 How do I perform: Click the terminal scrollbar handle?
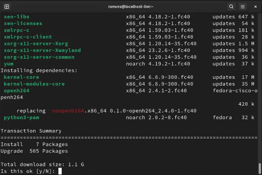(260, 169)
